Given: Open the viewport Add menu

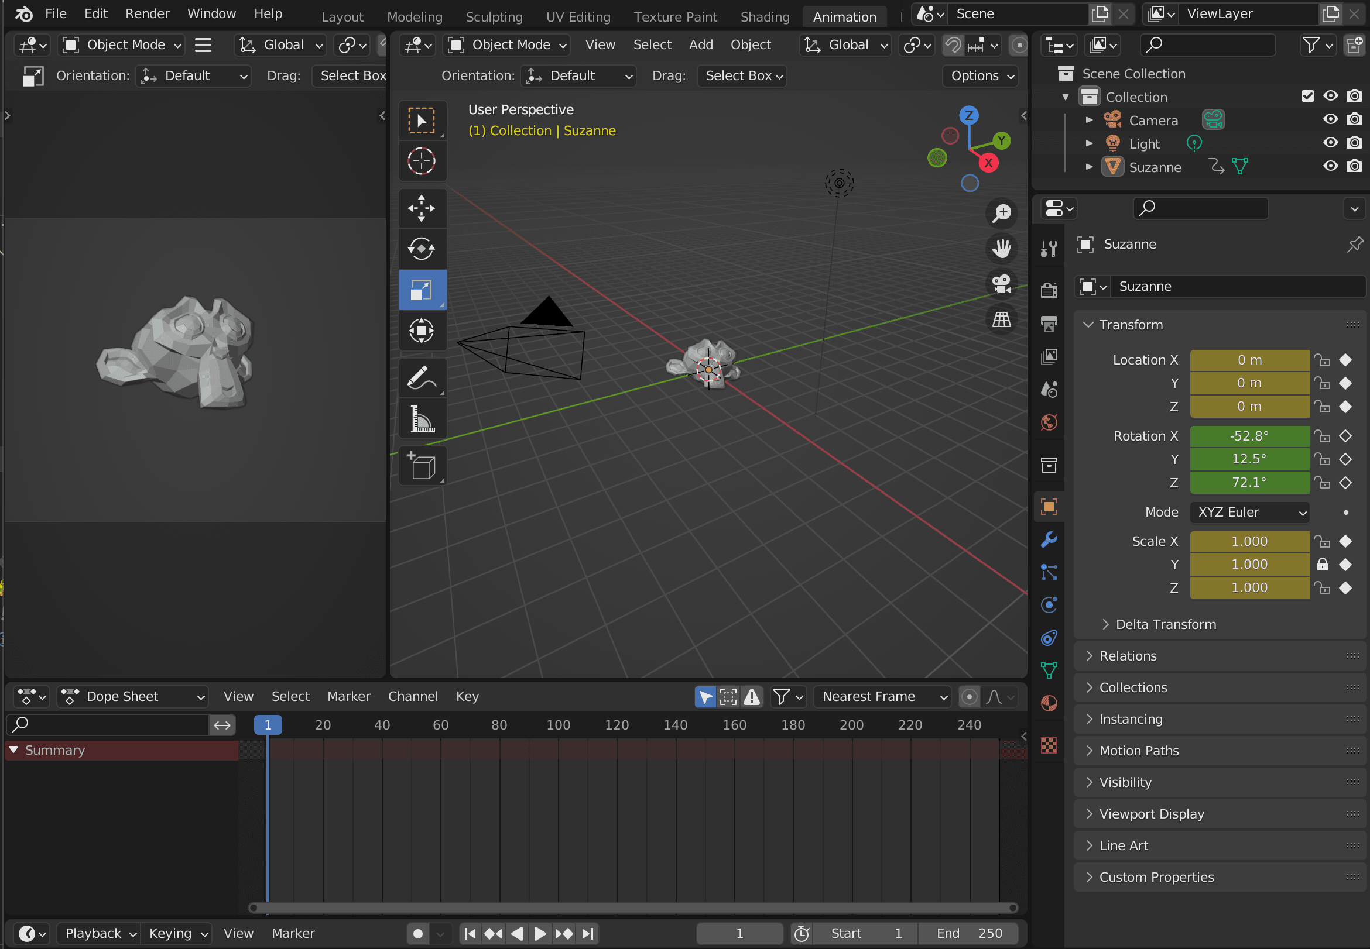Looking at the screenshot, I should (x=701, y=44).
